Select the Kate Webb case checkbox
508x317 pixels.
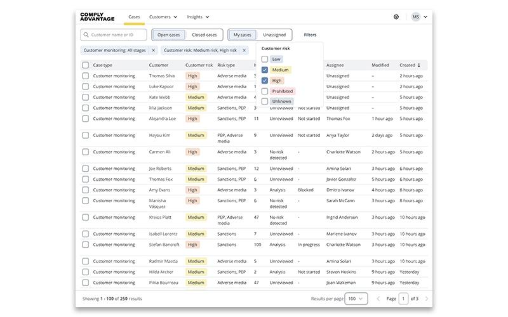(x=86, y=97)
